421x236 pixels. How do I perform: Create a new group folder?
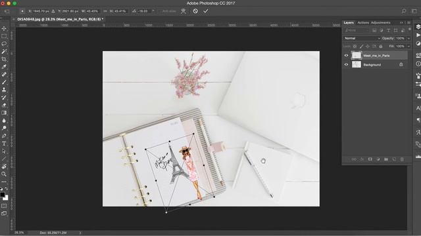coord(386,159)
